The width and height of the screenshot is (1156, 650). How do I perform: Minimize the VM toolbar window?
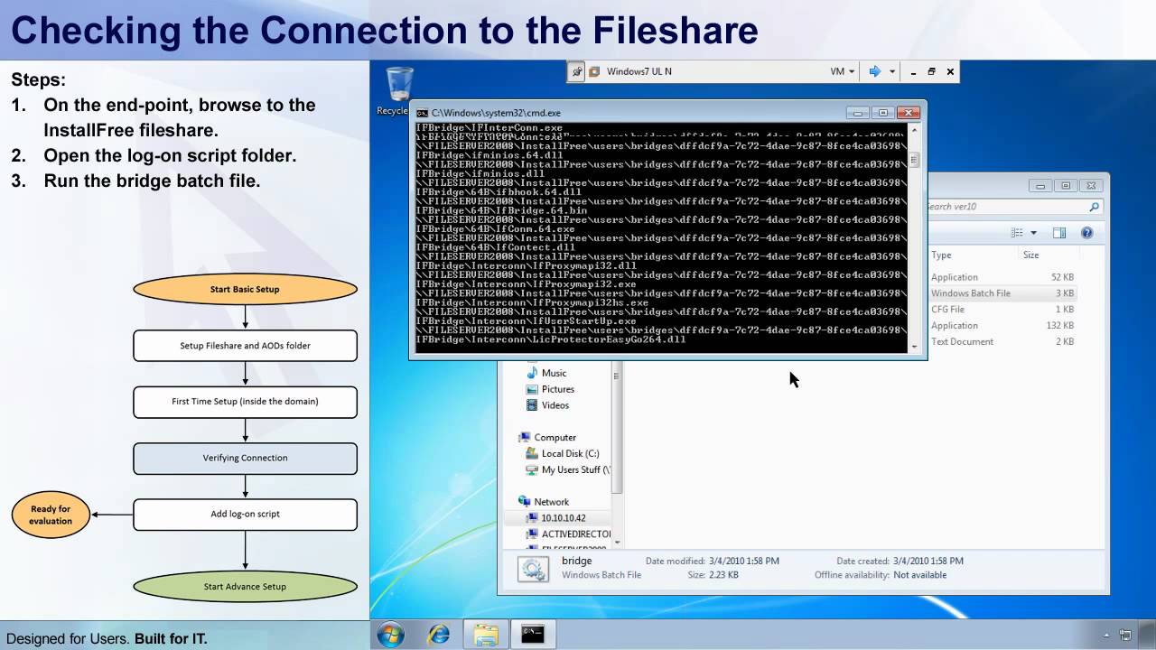click(x=914, y=71)
